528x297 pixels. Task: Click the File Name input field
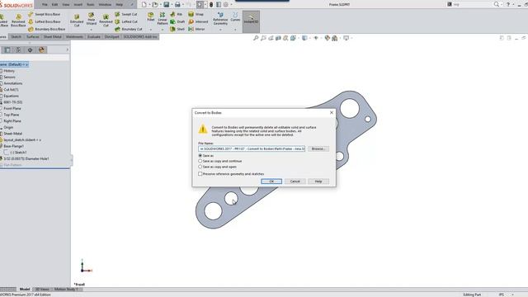pos(252,148)
